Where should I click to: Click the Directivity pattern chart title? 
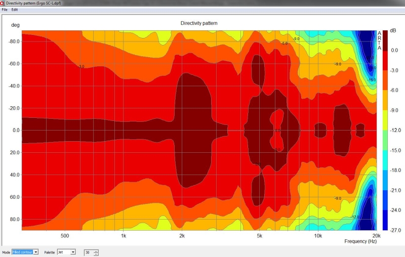click(199, 23)
